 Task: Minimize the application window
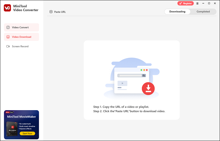[203, 3]
